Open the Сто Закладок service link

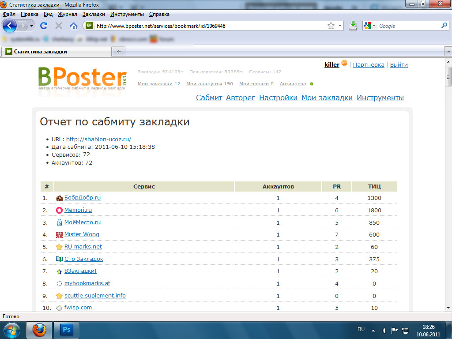83,259
